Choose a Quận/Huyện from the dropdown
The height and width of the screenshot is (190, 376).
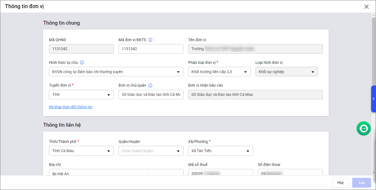pos(151,151)
